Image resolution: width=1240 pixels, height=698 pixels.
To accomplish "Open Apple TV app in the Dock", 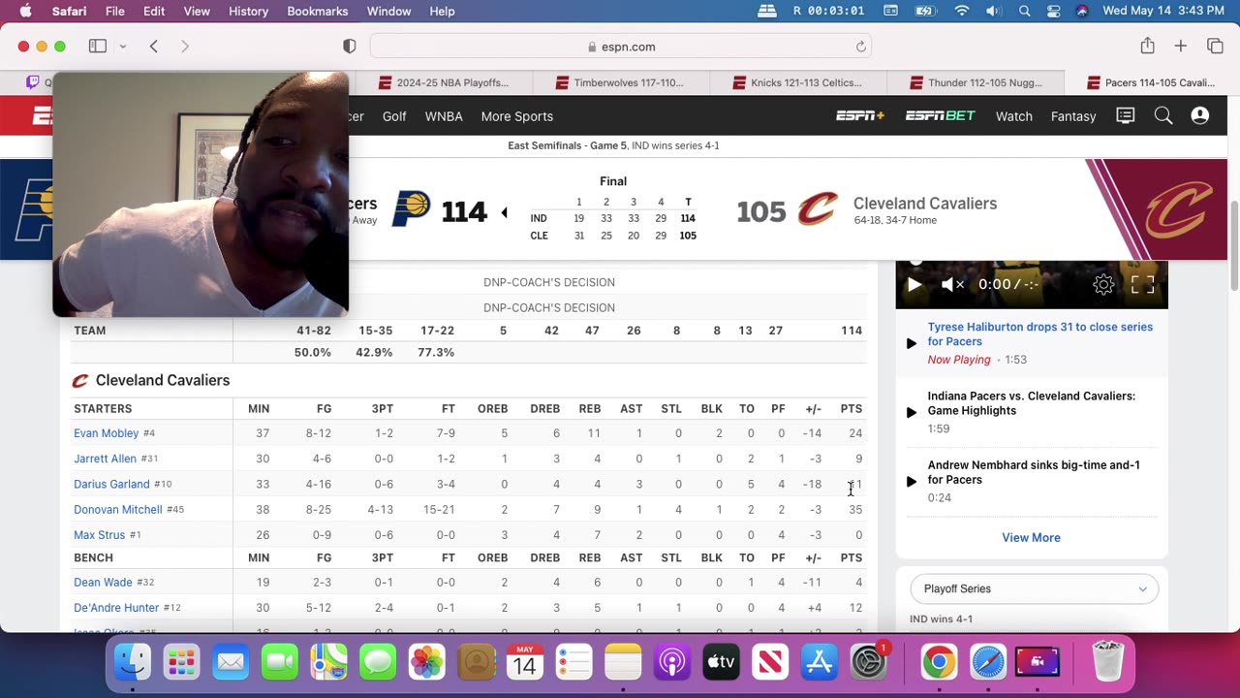I will point(721,662).
